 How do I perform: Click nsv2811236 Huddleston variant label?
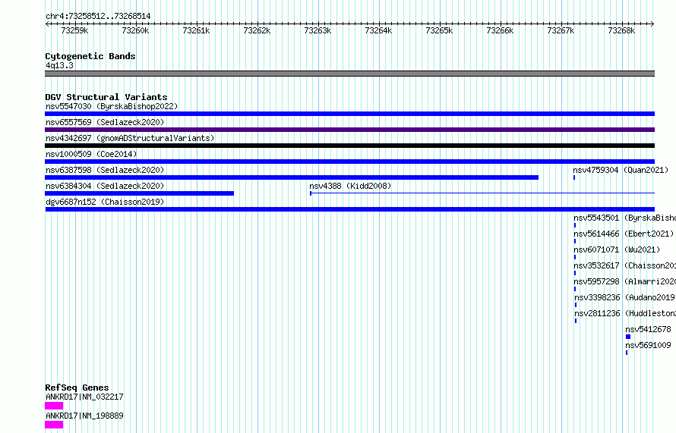click(625, 313)
